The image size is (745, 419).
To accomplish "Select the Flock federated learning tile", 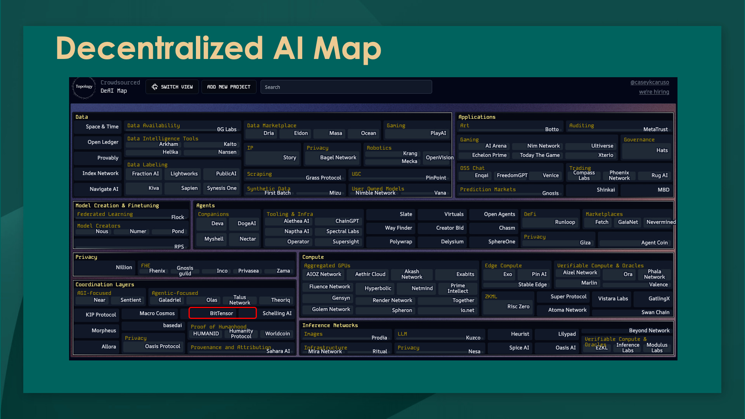I will pos(177,217).
